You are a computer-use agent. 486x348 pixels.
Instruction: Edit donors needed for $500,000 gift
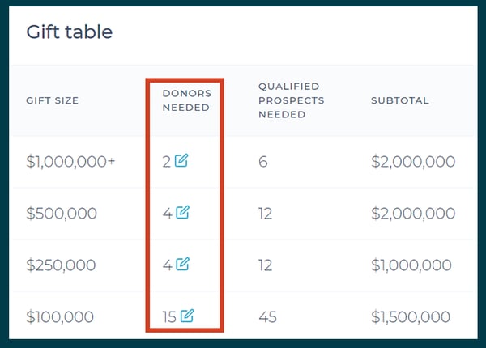(x=182, y=212)
